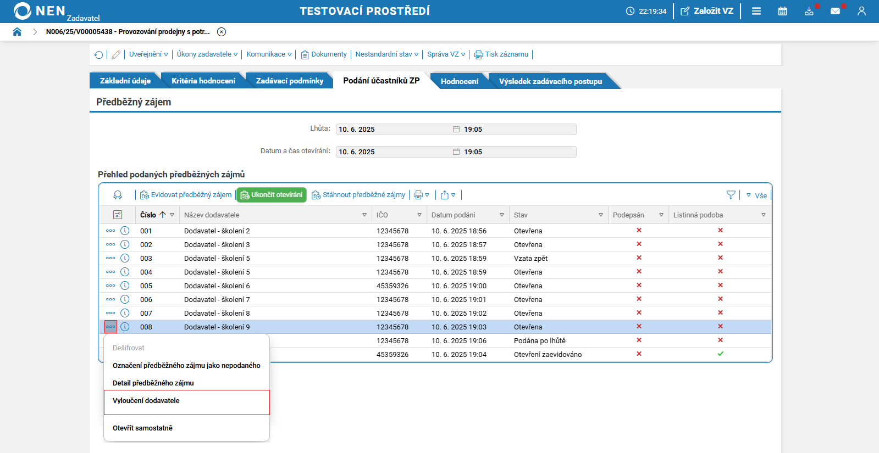Close the N006/25/V00005438 breadcrumb tab

pos(222,32)
